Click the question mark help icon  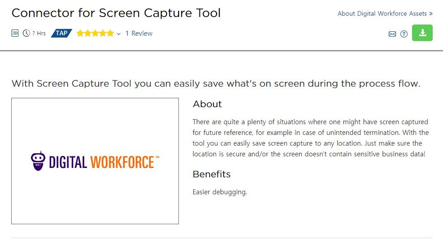404,34
